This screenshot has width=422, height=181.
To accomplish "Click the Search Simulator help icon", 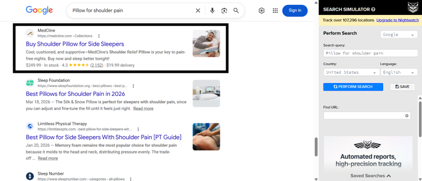I will [x=373, y=9].
